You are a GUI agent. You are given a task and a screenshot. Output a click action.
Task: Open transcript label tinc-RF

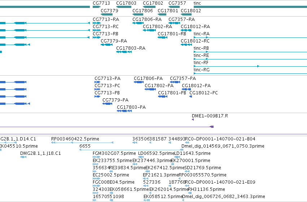click(x=201, y=63)
